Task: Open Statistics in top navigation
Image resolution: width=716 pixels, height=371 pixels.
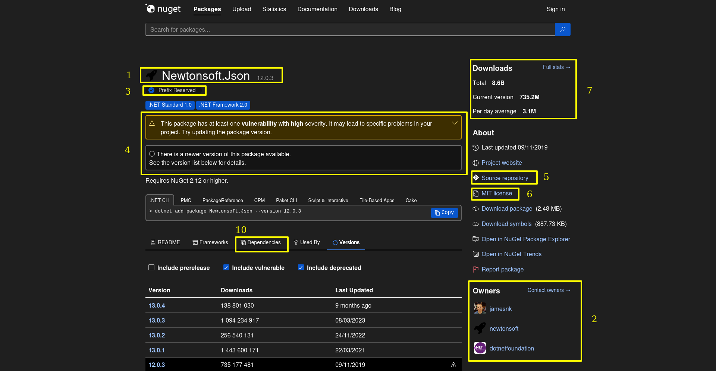Action: click(274, 9)
